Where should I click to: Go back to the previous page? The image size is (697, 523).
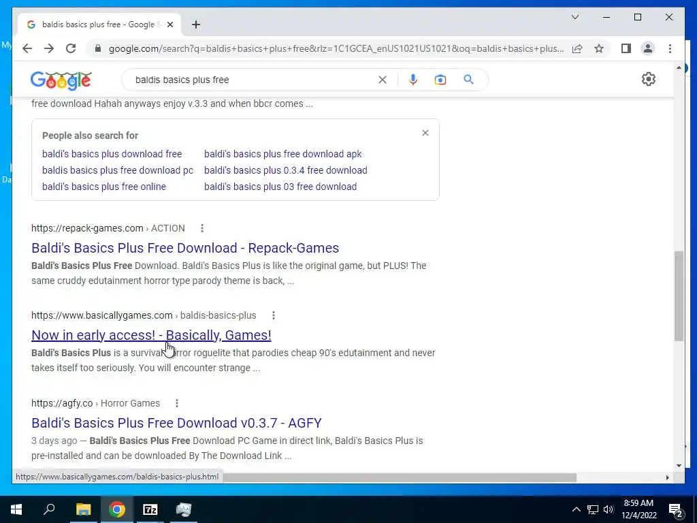[27, 48]
